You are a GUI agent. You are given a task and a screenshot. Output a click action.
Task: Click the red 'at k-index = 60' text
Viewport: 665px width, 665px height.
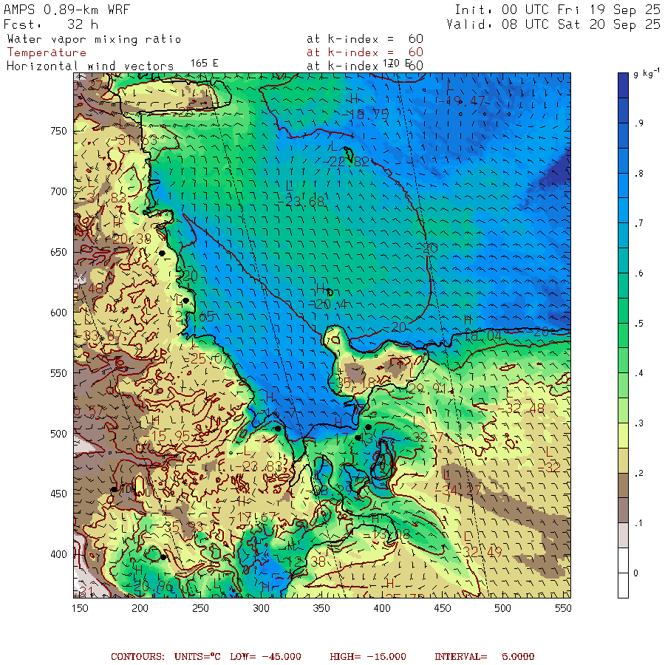click(x=365, y=52)
